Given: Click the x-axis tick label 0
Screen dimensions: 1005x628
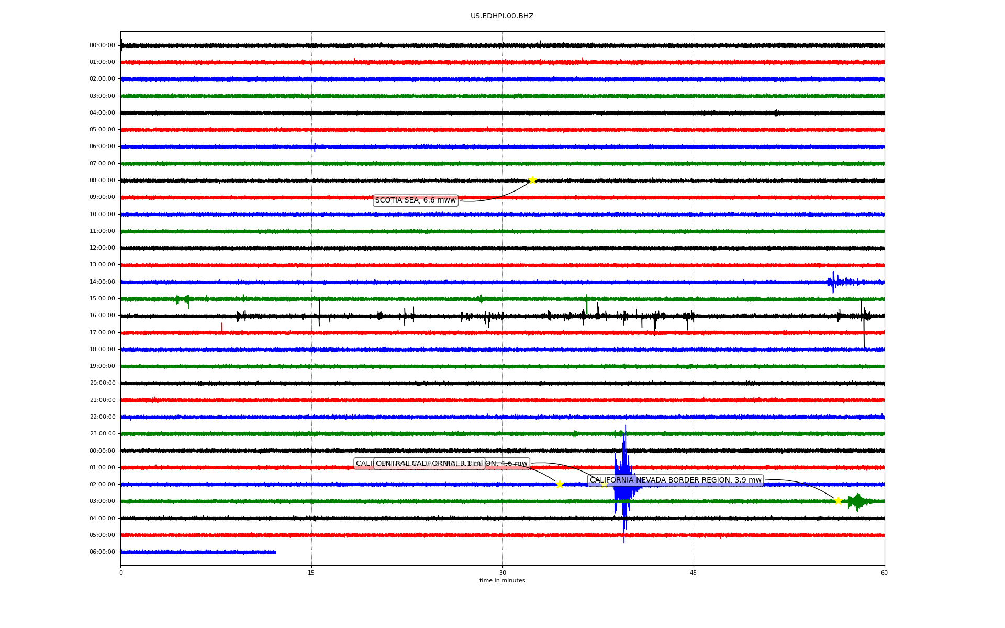Looking at the screenshot, I should pyautogui.click(x=121, y=573).
